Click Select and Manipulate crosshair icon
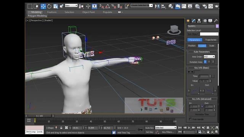This screenshot has width=244, height=137. [88, 6]
